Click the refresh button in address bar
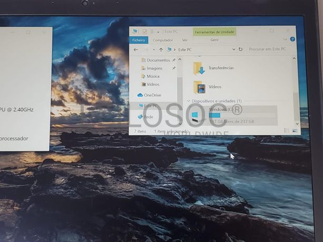Screen dimensions: 323x242 tap(240, 49)
